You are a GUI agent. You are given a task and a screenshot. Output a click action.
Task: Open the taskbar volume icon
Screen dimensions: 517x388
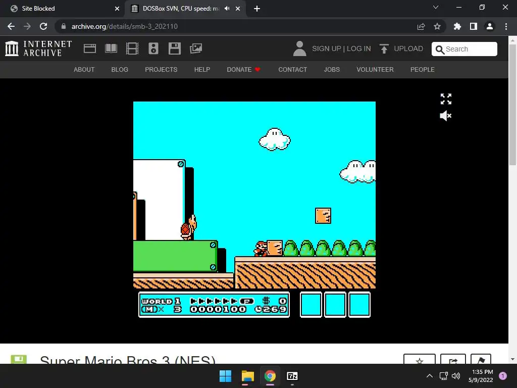pos(456,376)
